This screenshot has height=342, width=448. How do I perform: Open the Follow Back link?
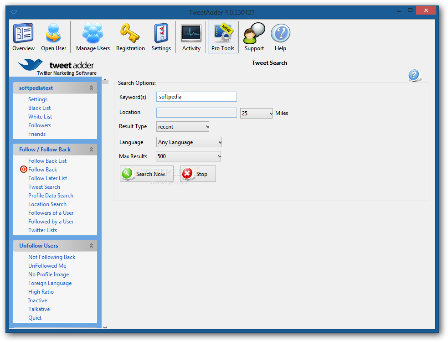(42, 169)
